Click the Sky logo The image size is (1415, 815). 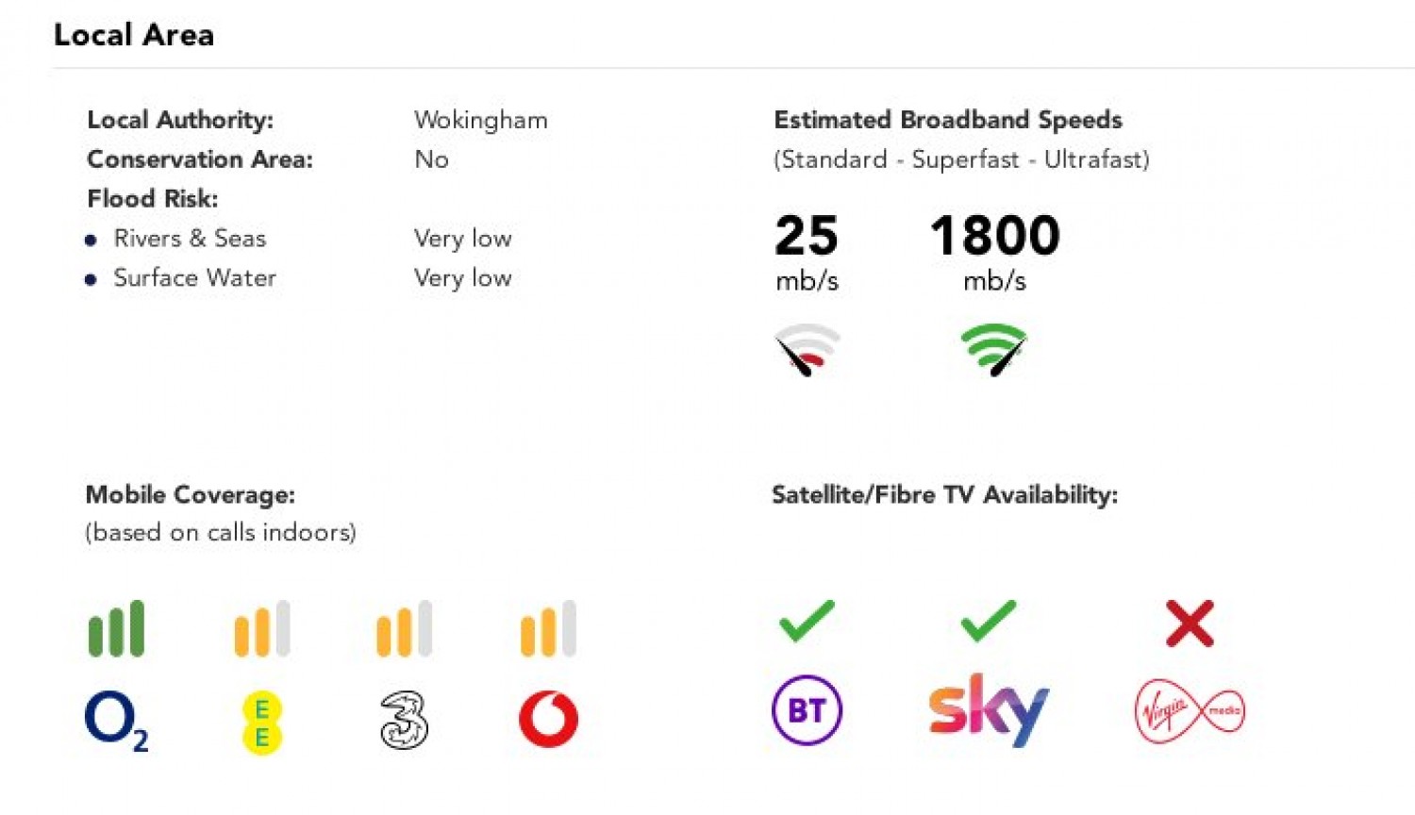[x=988, y=709]
